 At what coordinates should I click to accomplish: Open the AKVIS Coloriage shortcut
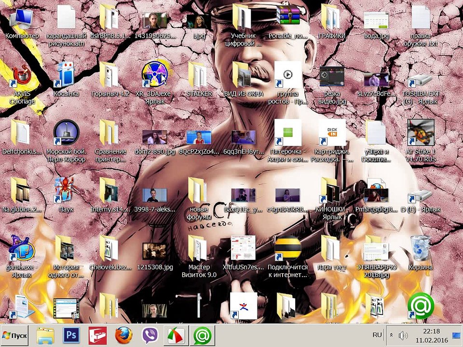tap(22, 77)
